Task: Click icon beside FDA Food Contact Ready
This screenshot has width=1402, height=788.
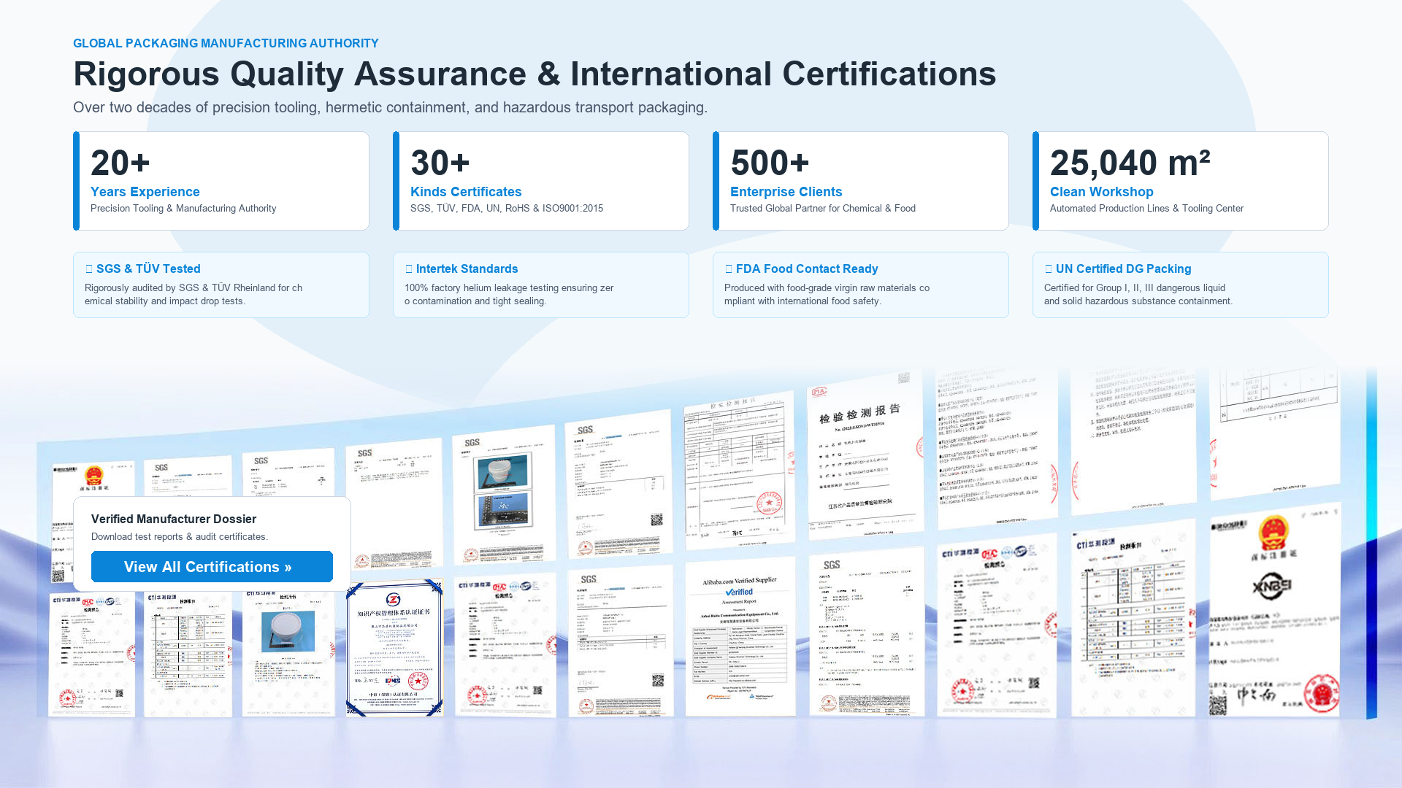Action: point(729,269)
